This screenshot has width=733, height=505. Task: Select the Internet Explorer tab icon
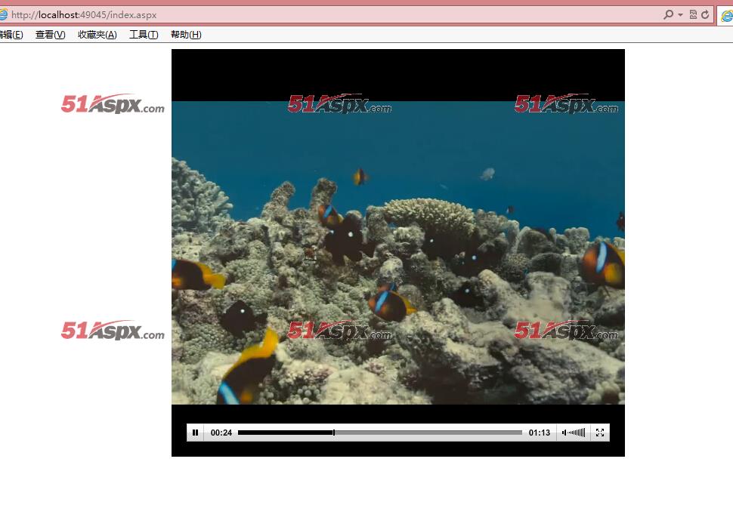click(x=726, y=16)
